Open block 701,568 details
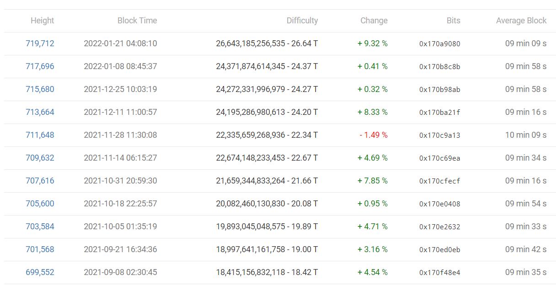 pos(40,249)
